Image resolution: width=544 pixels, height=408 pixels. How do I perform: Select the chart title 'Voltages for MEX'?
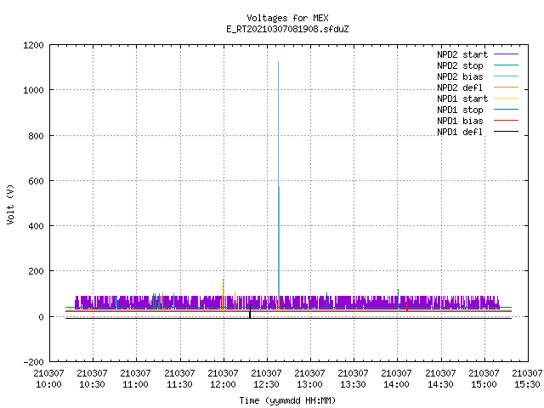pyautogui.click(x=287, y=18)
